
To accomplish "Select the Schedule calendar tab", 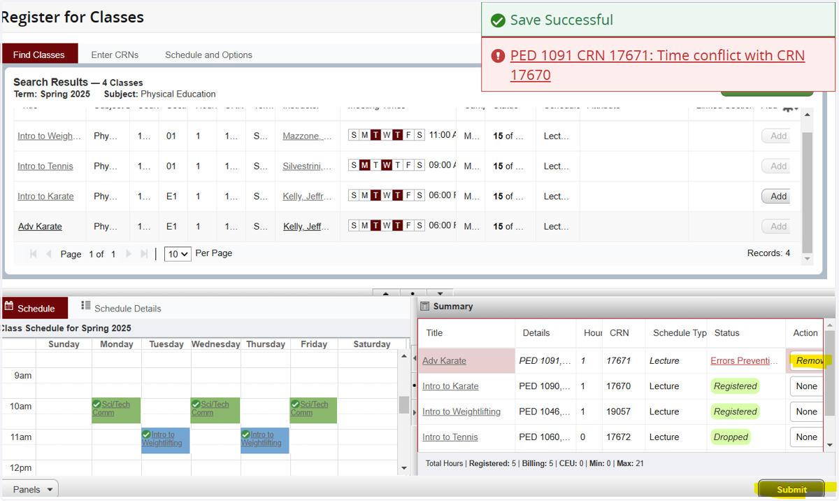I will point(34,308).
